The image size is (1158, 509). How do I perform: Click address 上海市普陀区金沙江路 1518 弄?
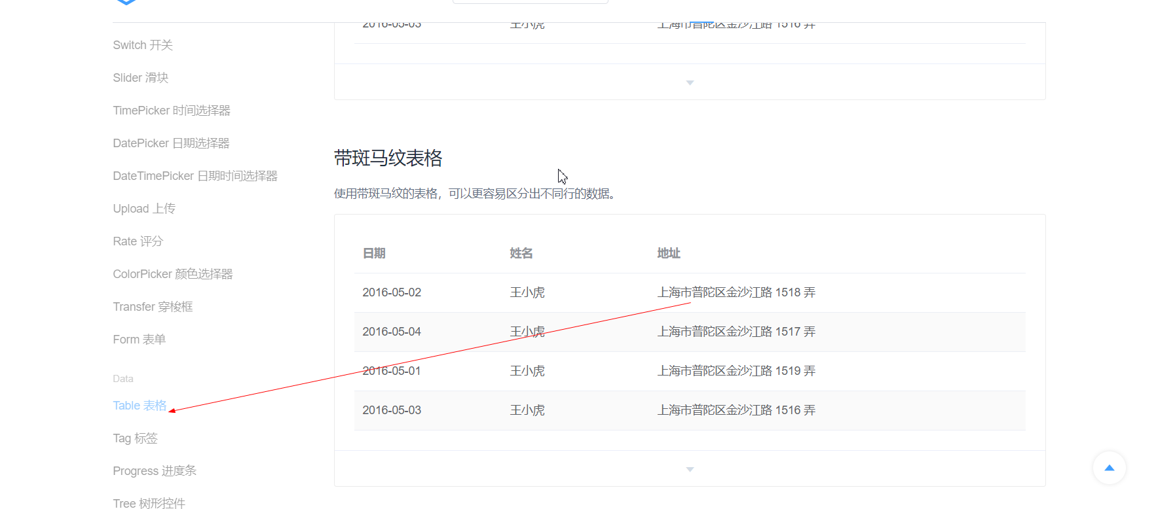click(x=736, y=292)
